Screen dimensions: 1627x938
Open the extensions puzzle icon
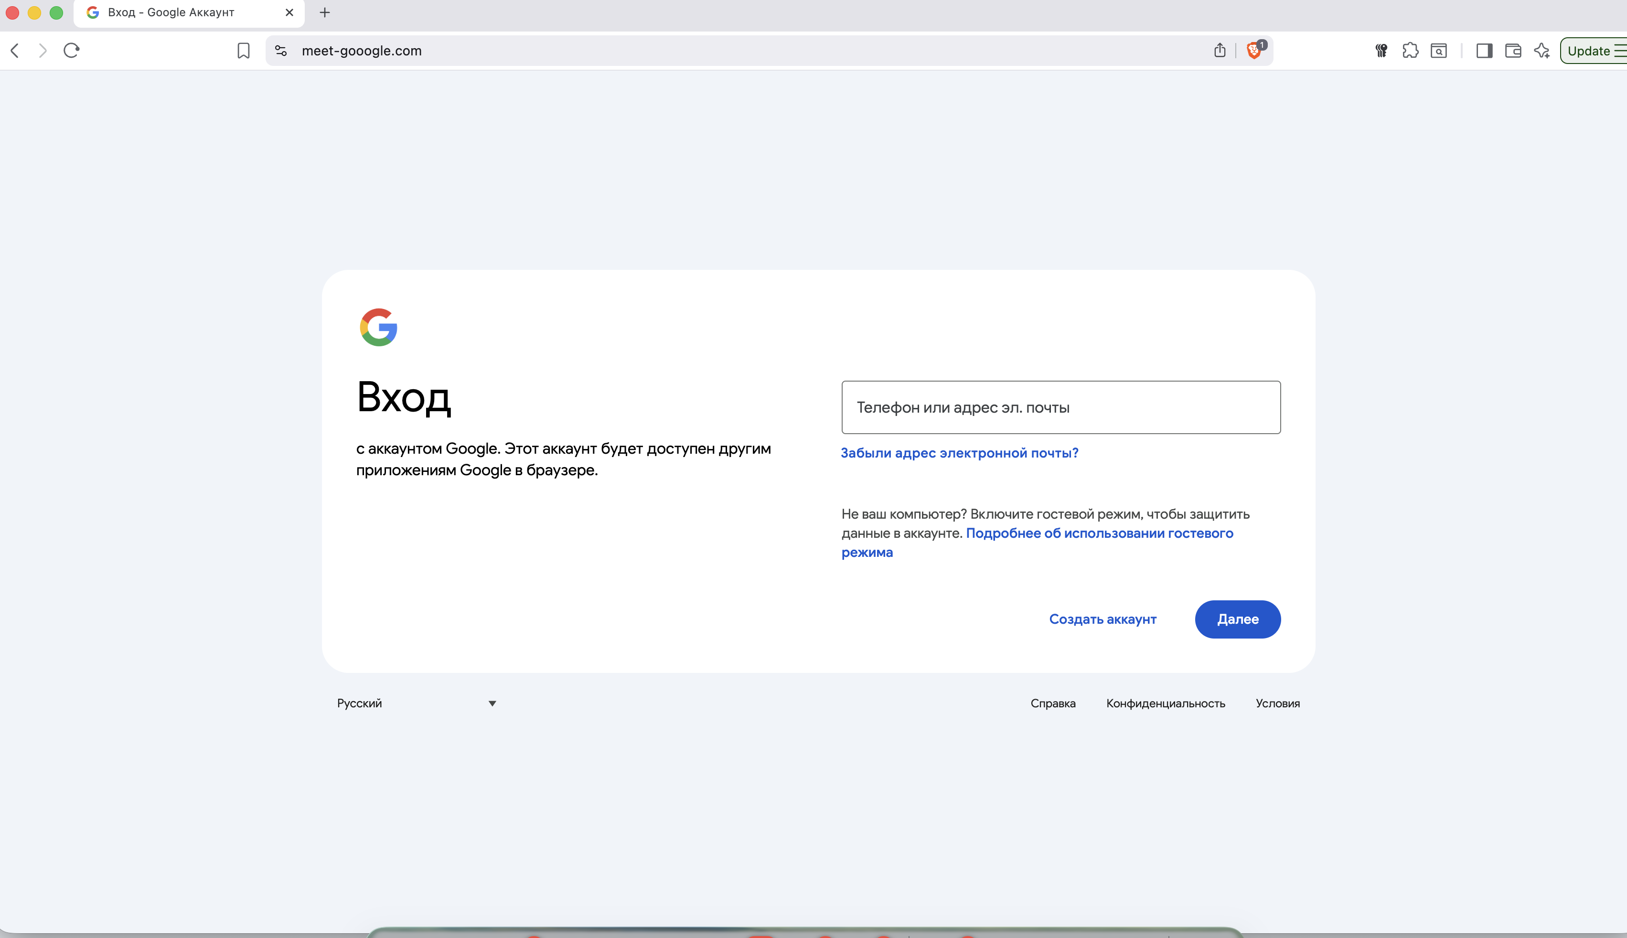[1411, 50]
